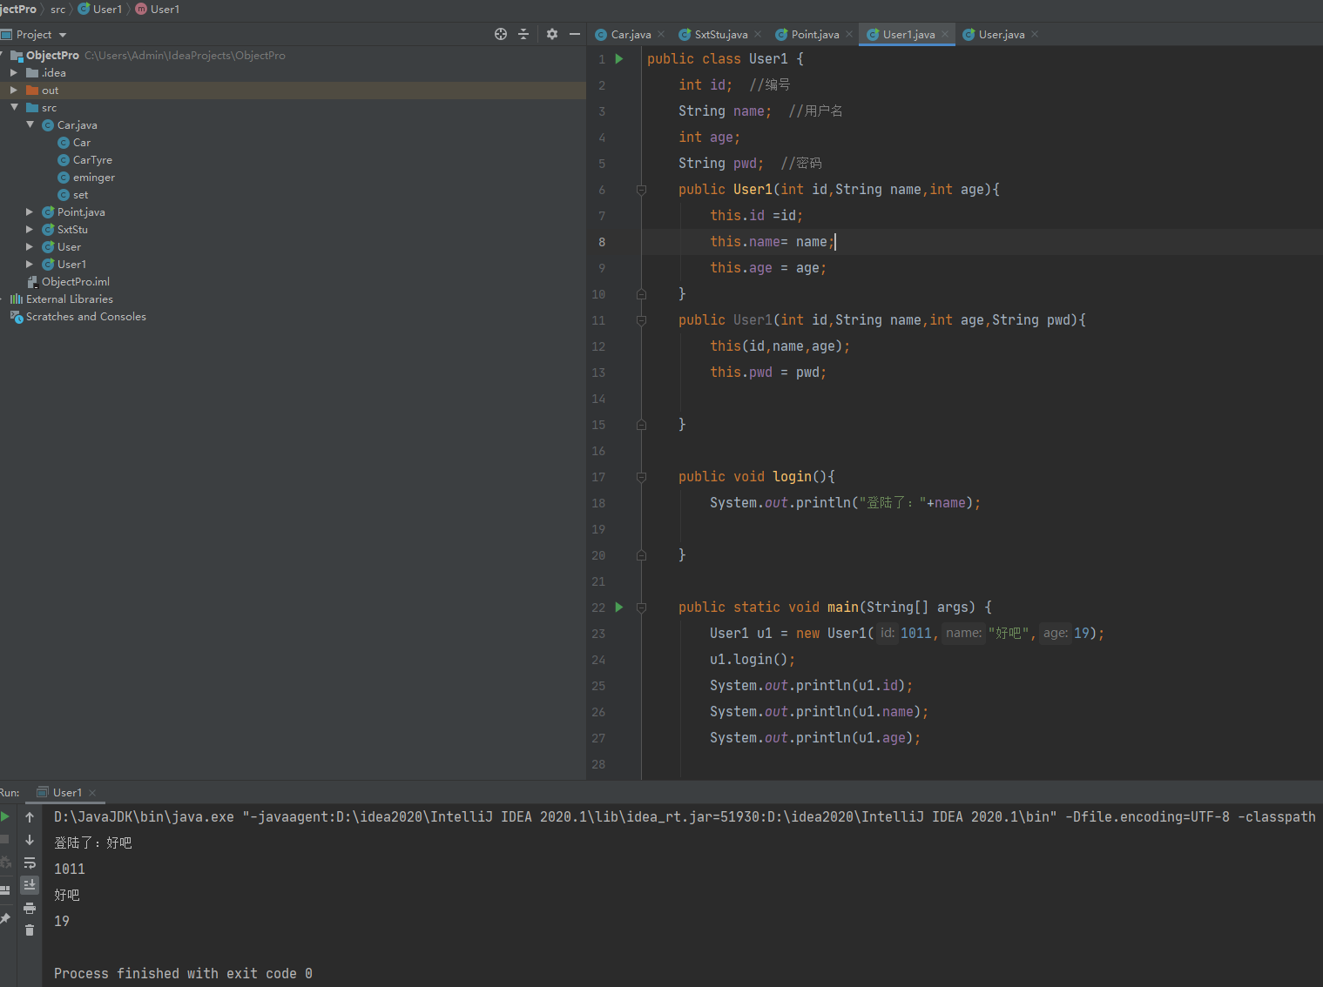The image size is (1323, 987).
Task: Place cursor on 'u1.login();' line
Action: (x=752, y=660)
